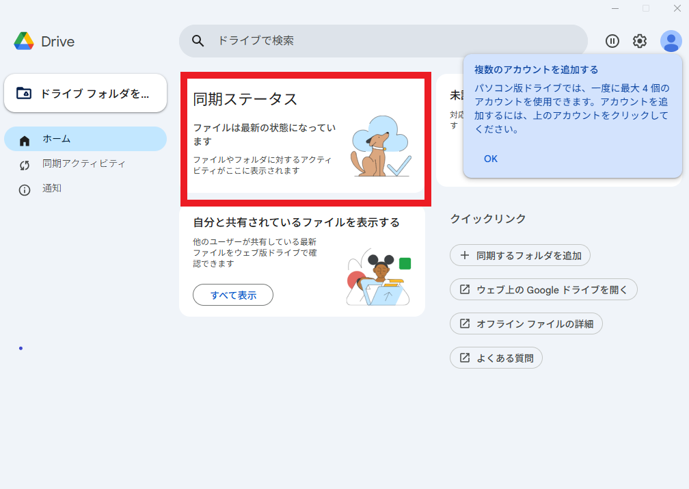Click the 同期ステータス status card
The height and width of the screenshot is (489, 689).
pyautogui.click(x=306, y=137)
